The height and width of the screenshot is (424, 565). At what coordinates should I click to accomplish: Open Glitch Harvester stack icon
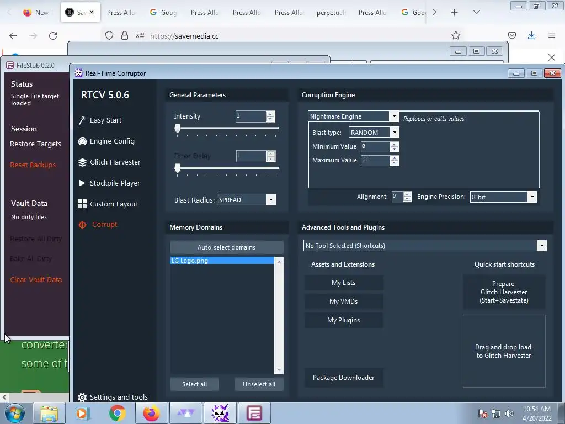tap(82, 162)
